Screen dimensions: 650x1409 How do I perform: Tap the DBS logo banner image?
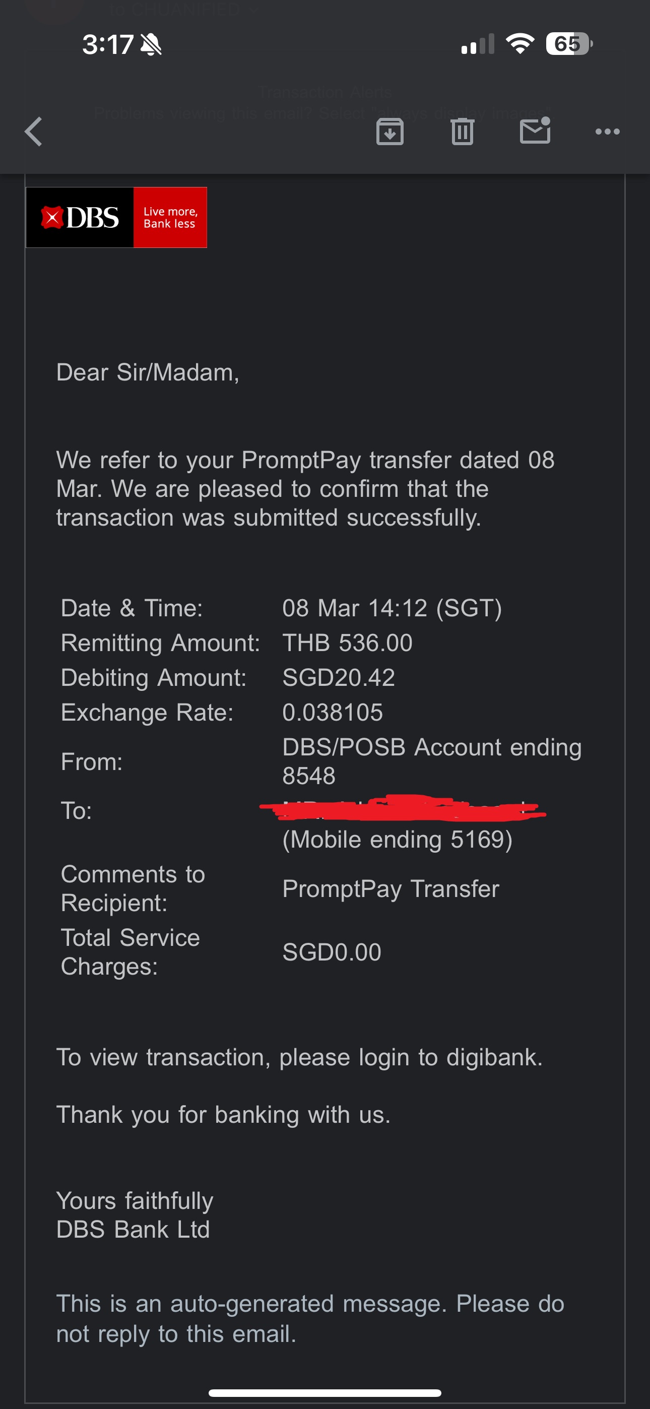click(116, 217)
